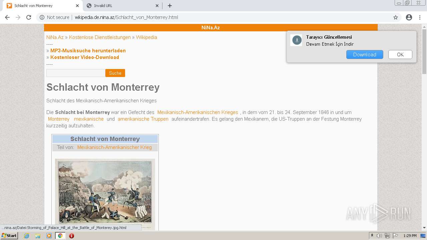
Task: Click the scrollbar down arrow
Action: 424,228
